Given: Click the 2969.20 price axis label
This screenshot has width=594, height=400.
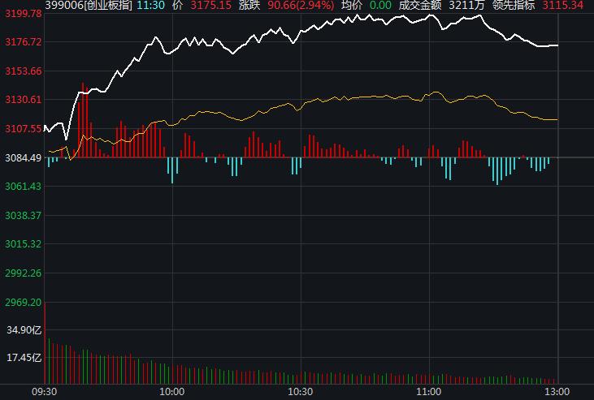Looking at the screenshot, I should point(23,303).
